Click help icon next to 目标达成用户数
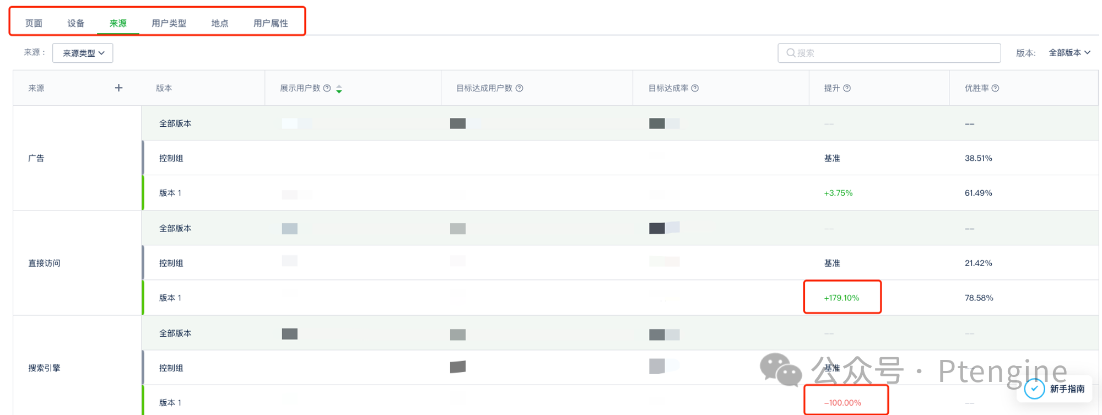 click(x=519, y=88)
